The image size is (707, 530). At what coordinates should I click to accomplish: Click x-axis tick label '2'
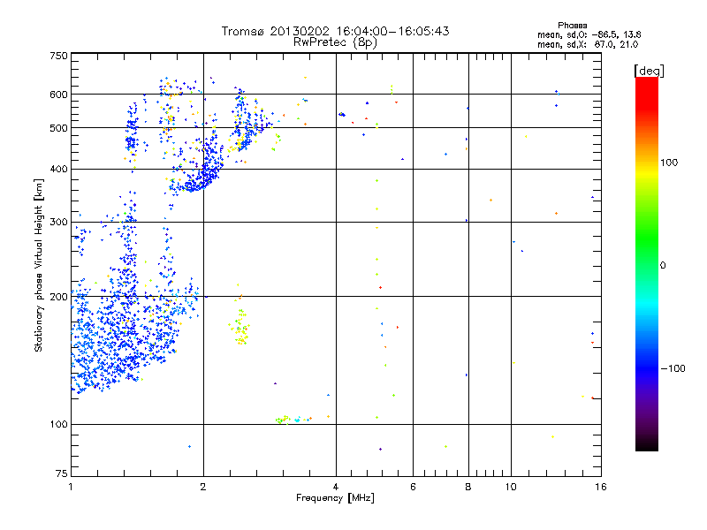[203, 487]
